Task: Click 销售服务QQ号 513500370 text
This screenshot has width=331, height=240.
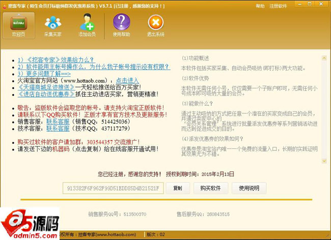Action: 117,214
